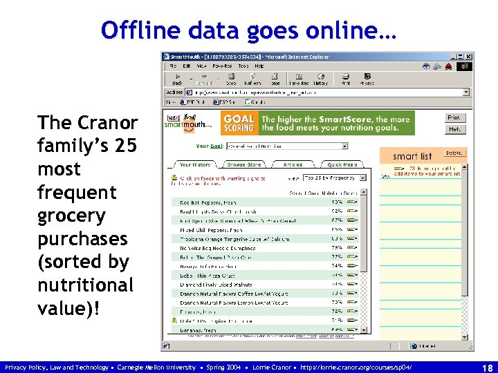This screenshot has height=373, width=498.
Task: Click the page icon in address bar
Action: pyautogui.click(x=189, y=93)
